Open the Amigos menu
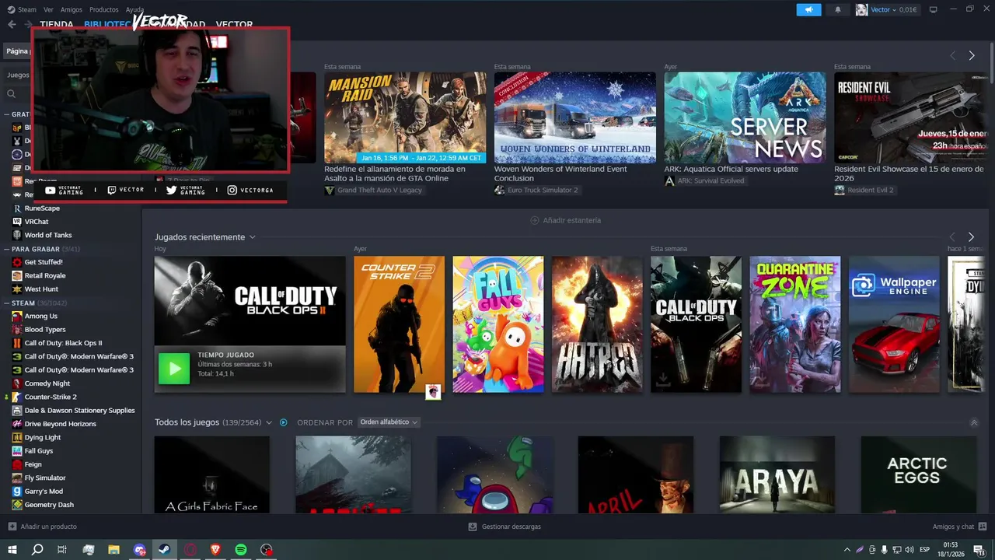995x560 pixels. 72,9
